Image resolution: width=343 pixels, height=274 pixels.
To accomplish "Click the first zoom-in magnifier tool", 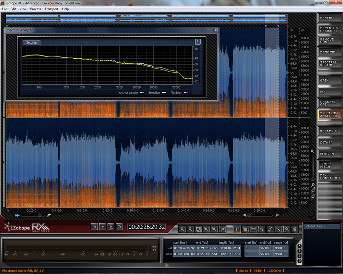I will (182, 229).
